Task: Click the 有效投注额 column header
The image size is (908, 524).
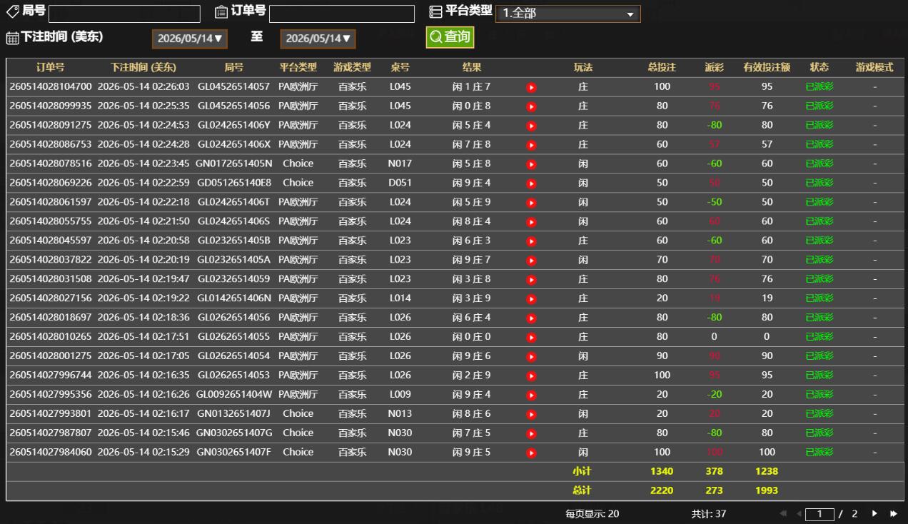Action: (x=767, y=68)
